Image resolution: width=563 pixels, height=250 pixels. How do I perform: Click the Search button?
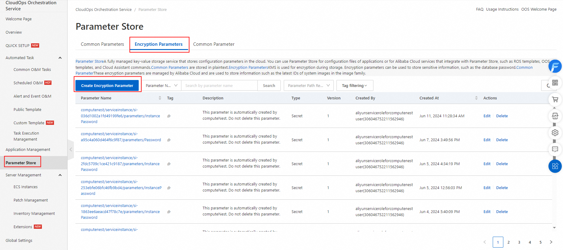coord(269,86)
